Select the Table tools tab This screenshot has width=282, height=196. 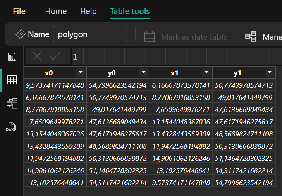(130, 11)
